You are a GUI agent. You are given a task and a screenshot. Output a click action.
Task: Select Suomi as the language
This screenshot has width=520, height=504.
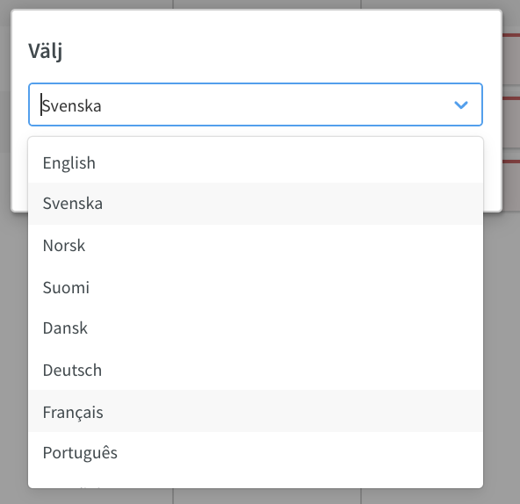pyautogui.click(x=256, y=287)
